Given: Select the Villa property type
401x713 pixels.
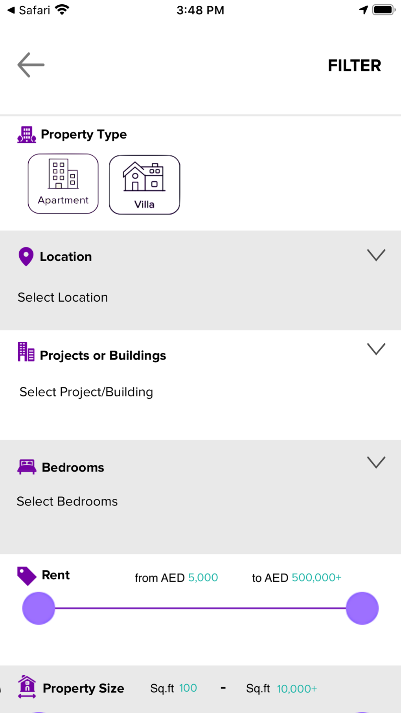Looking at the screenshot, I should pos(144,185).
